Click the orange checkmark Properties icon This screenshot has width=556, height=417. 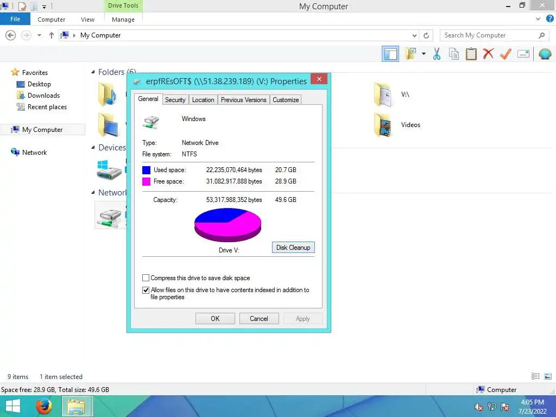click(x=506, y=54)
